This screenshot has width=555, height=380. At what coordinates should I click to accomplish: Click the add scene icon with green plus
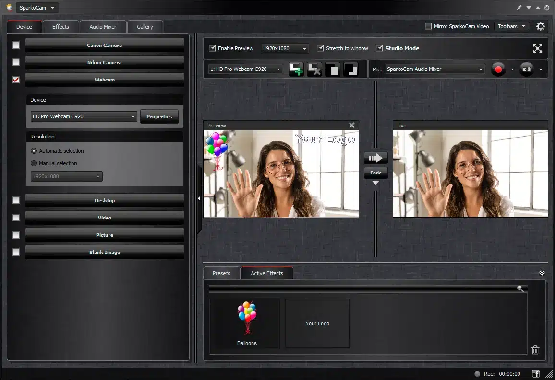pyautogui.click(x=296, y=69)
